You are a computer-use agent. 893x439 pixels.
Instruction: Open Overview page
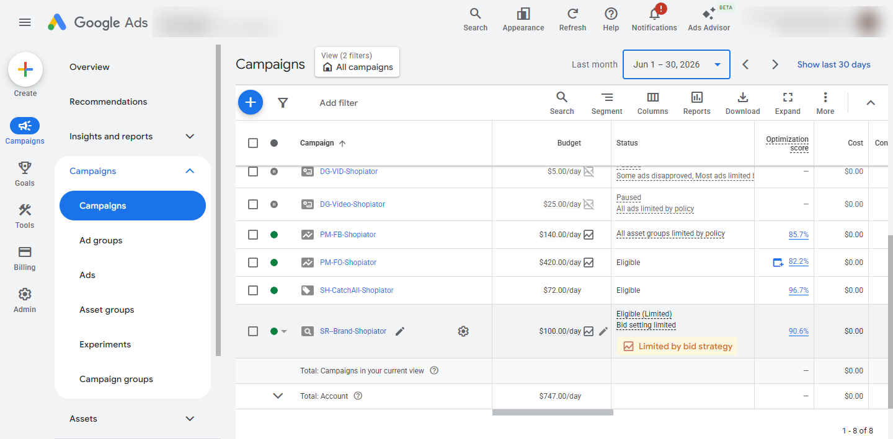tap(89, 67)
